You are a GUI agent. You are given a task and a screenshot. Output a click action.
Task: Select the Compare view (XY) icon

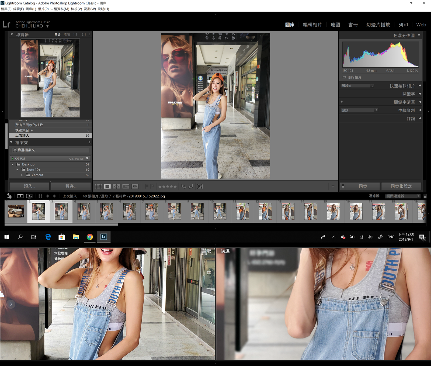pyautogui.click(x=116, y=187)
